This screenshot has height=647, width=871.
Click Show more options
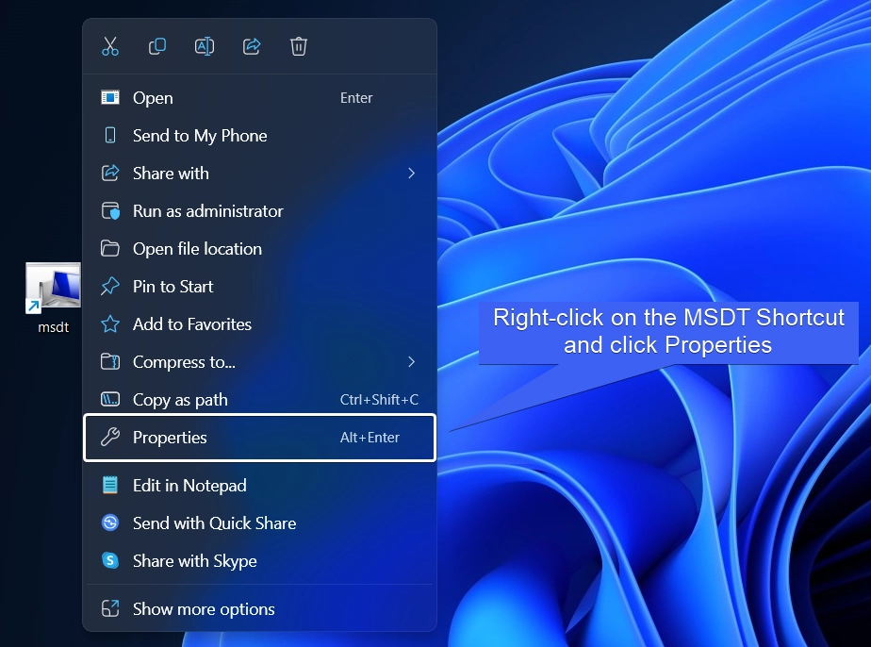(259, 609)
